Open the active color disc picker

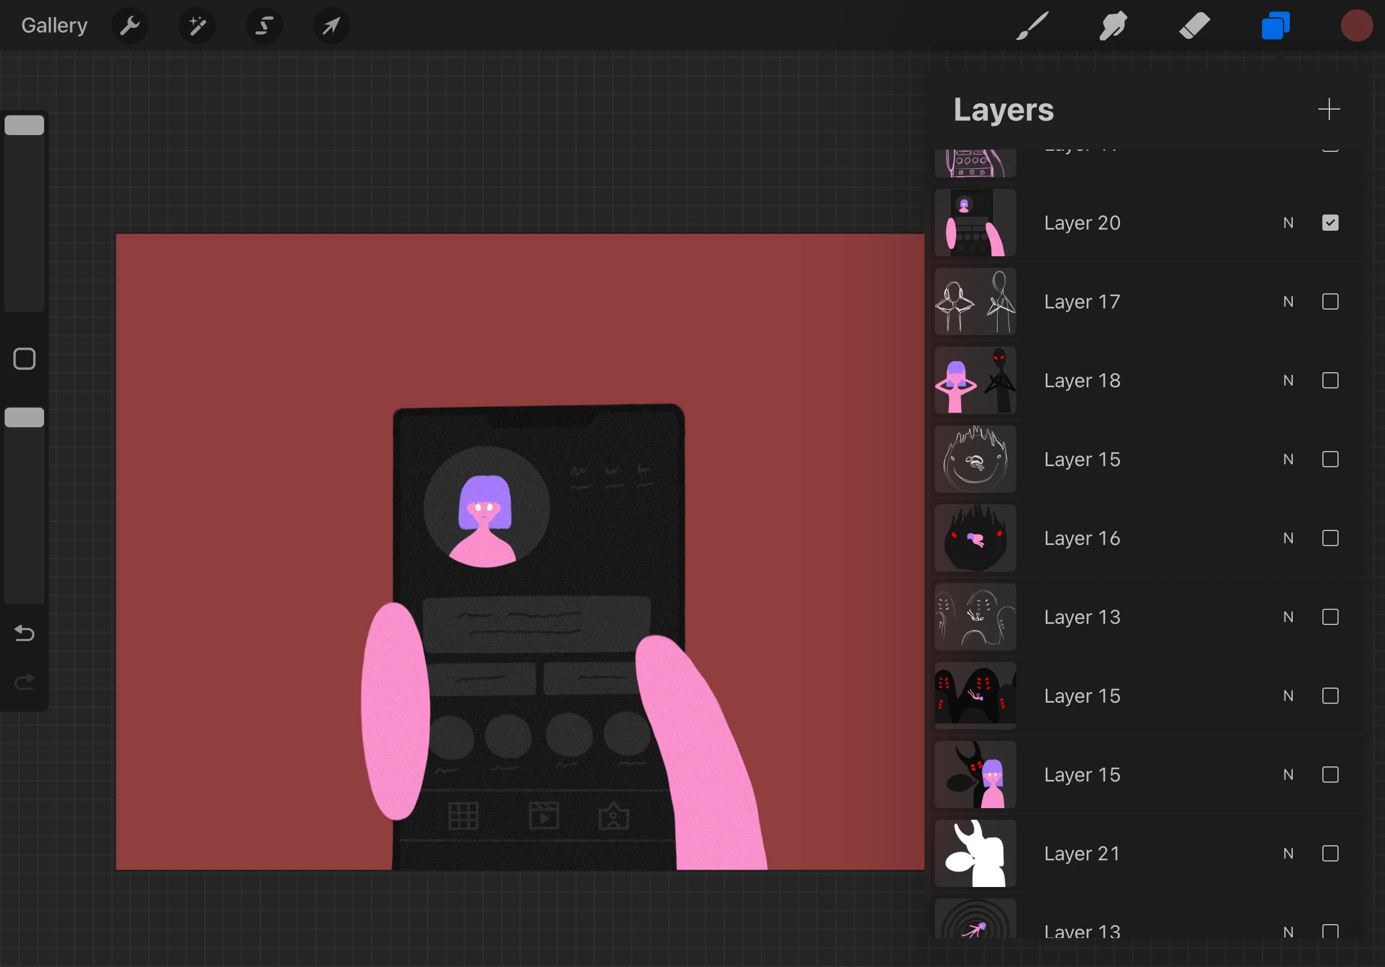point(1357,26)
